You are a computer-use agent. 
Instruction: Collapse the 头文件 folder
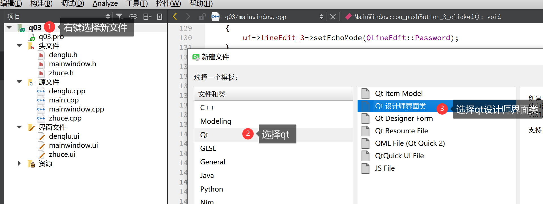[x=19, y=46]
